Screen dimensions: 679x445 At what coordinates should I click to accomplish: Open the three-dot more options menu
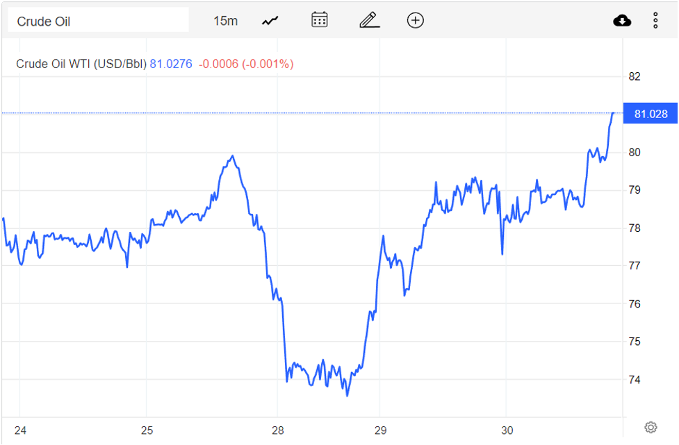(x=655, y=21)
